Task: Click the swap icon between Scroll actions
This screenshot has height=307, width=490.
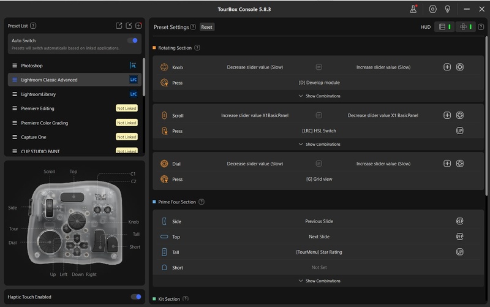Action: click(x=318, y=115)
